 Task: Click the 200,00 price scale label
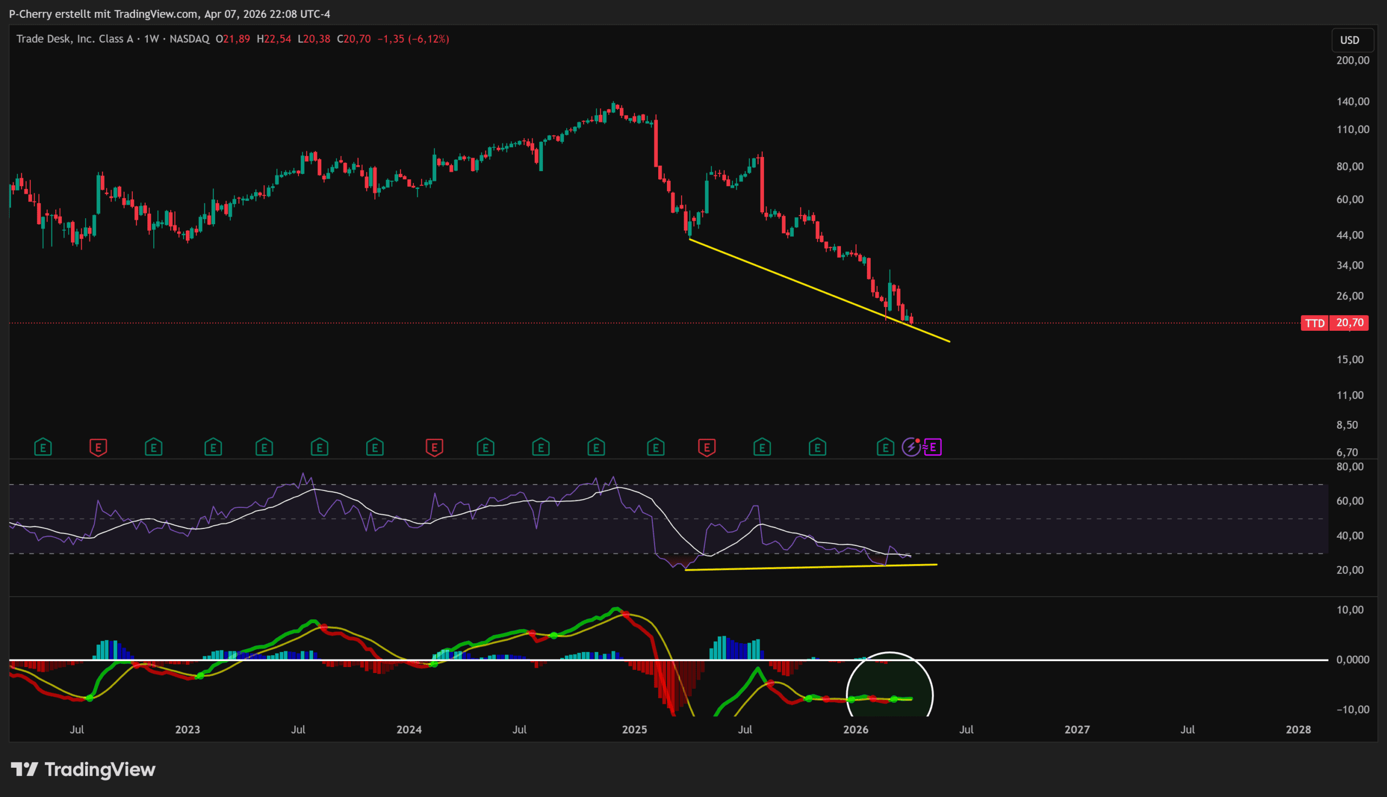(1352, 60)
